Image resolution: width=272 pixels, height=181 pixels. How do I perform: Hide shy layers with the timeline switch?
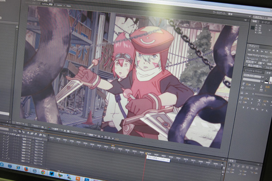tap(28, 133)
